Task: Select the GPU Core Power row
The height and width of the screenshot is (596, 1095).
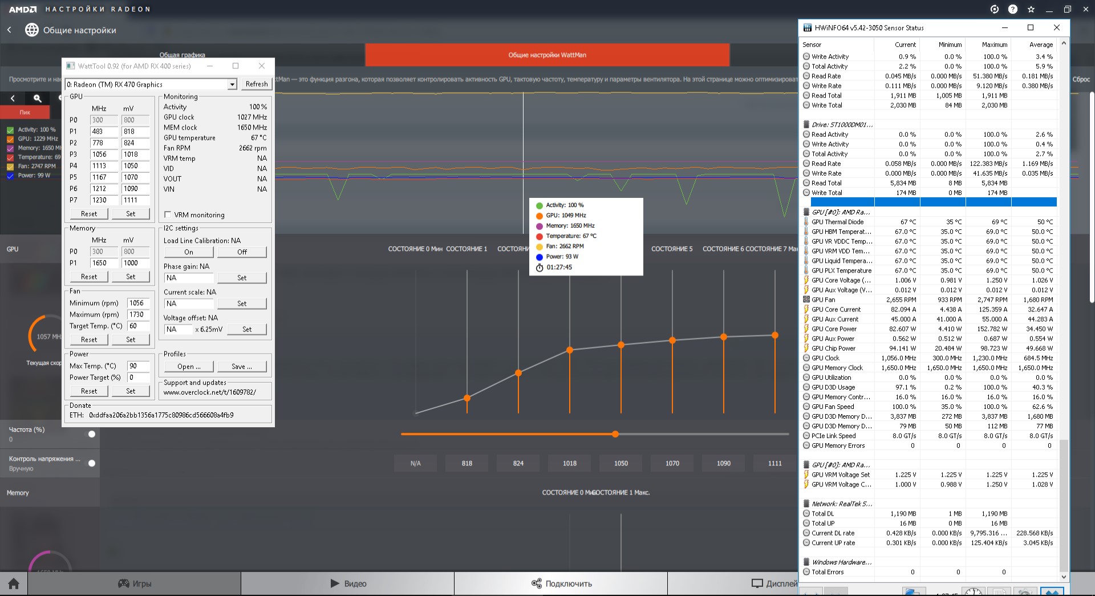Action: click(x=930, y=329)
